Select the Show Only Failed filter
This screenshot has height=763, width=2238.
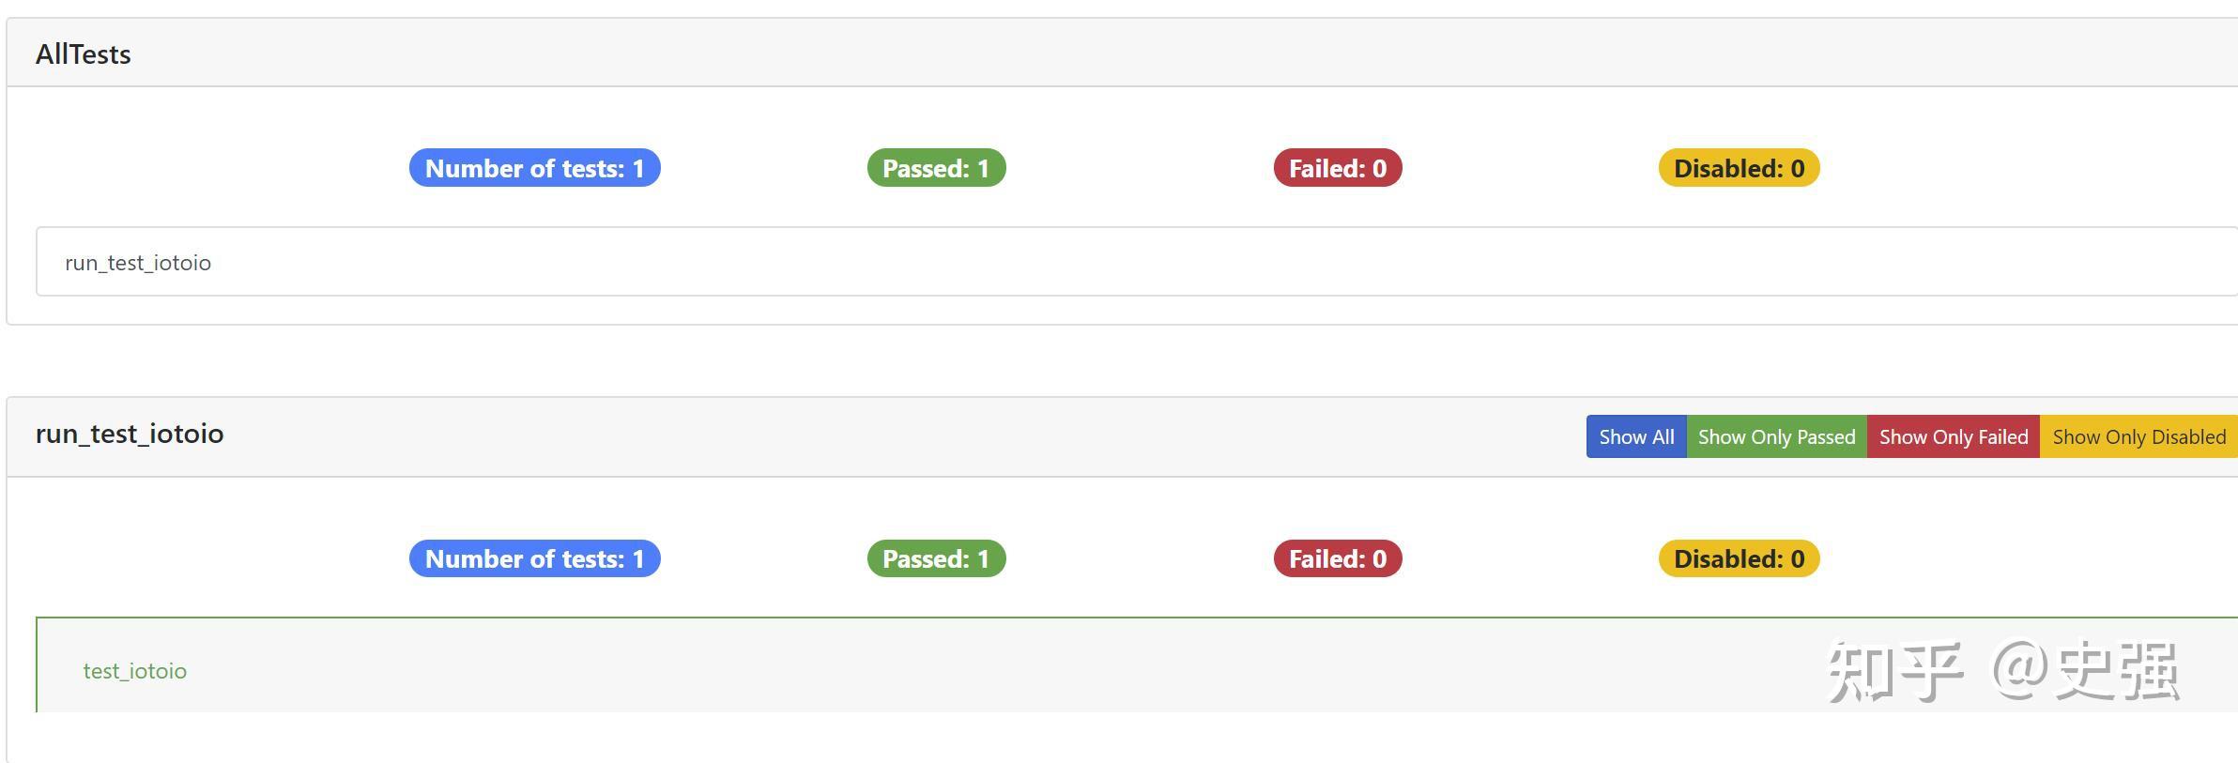[1953, 437]
